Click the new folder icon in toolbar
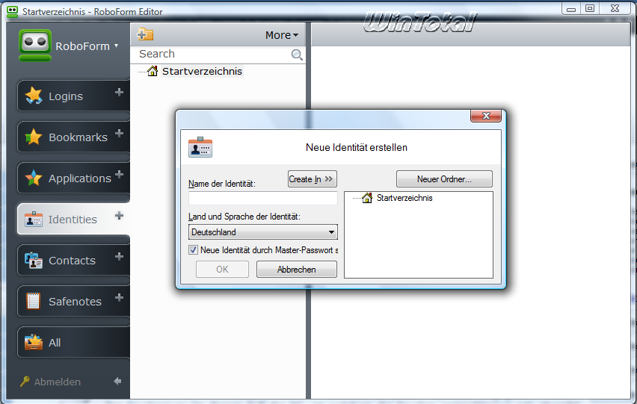This screenshot has width=637, height=404. tap(145, 34)
